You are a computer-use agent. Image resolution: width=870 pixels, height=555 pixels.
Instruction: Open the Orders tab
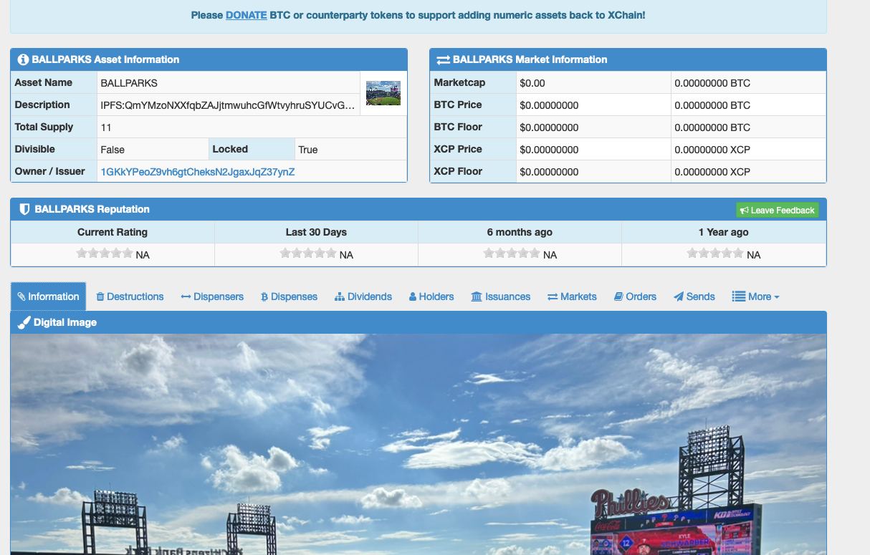click(635, 296)
